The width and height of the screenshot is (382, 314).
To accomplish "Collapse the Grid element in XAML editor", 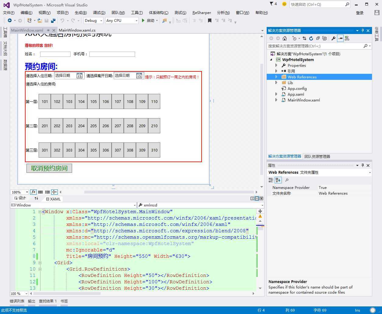I will click(x=40, y=263).
